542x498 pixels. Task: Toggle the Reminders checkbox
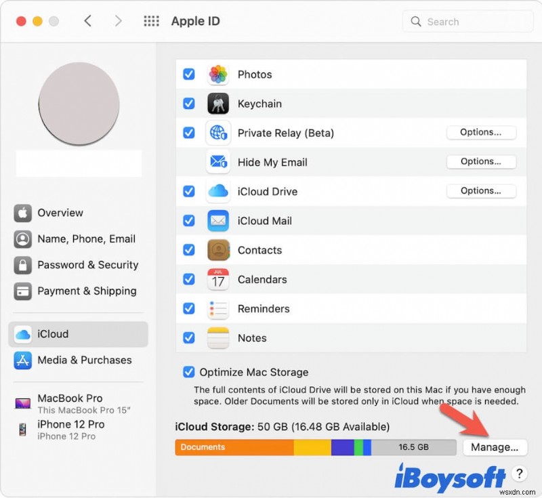tap(189, 308)
